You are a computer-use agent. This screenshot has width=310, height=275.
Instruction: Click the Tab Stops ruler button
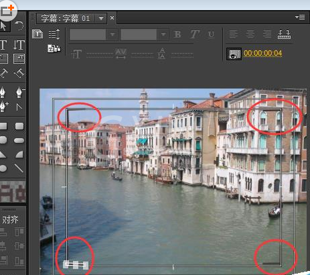284,34
